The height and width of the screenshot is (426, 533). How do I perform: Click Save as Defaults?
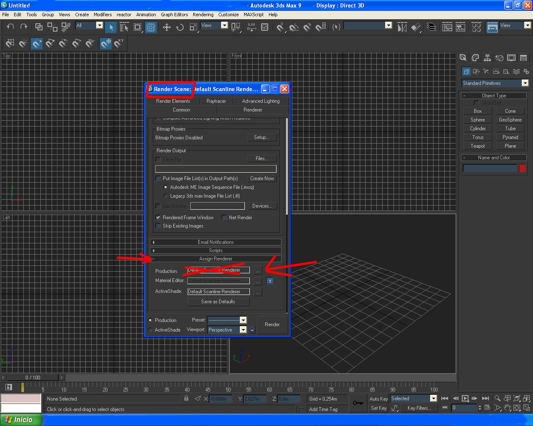pos(218,302)
